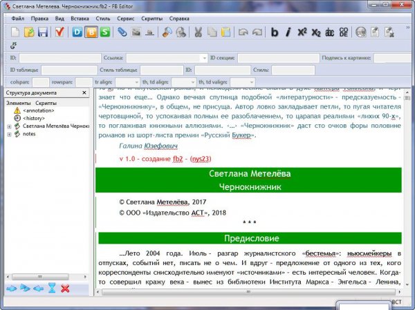This screenshot has width=415, height=310.
Task: Open the Файл menu
Action: [x=18, y=19]
